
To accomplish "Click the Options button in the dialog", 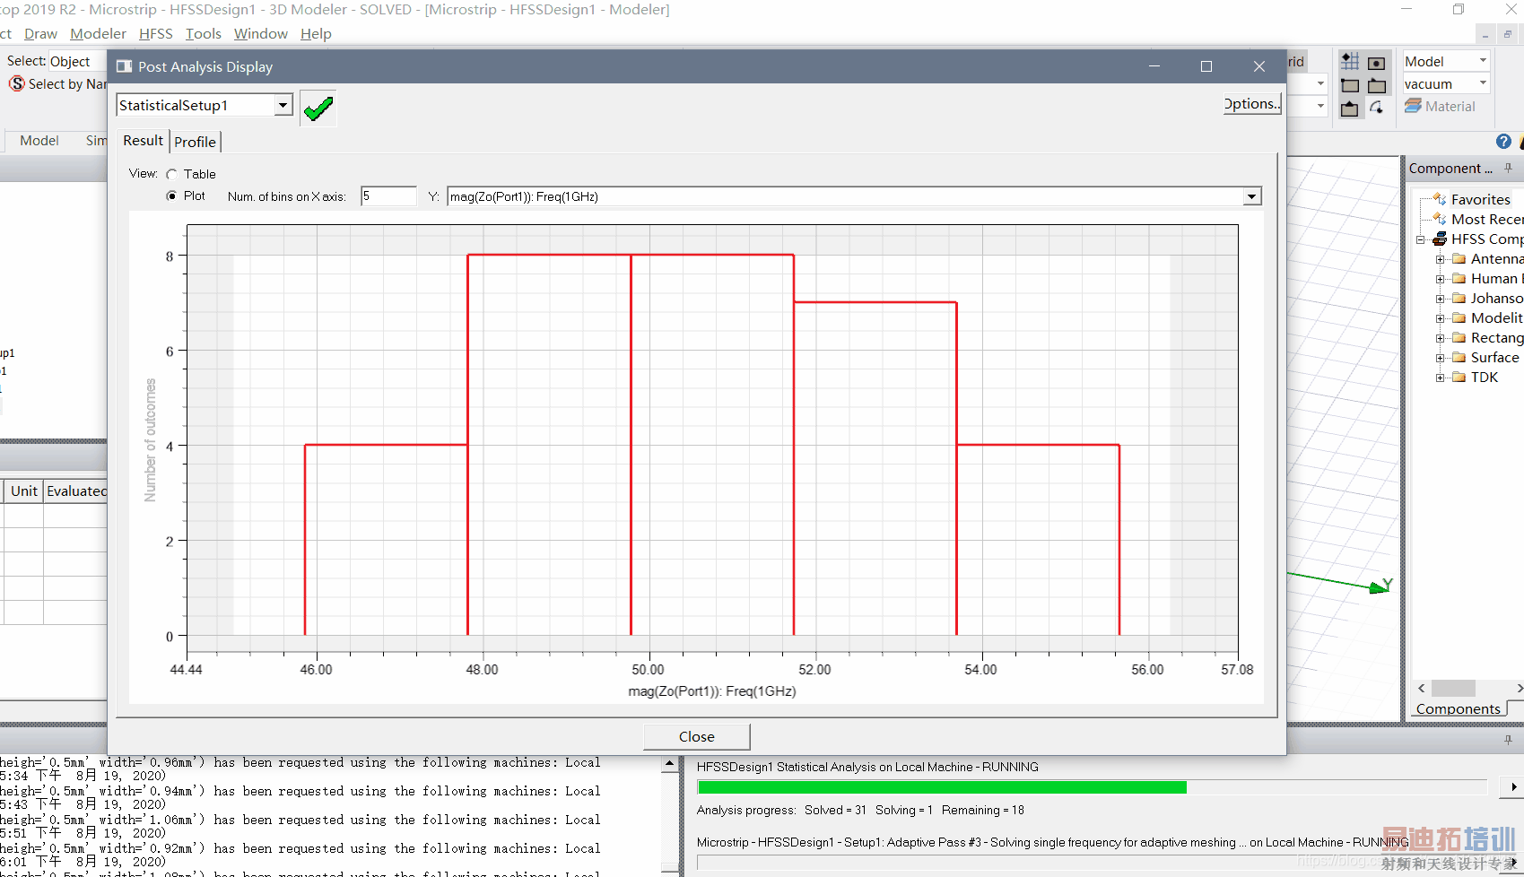I will click(x=1252, y=104).
